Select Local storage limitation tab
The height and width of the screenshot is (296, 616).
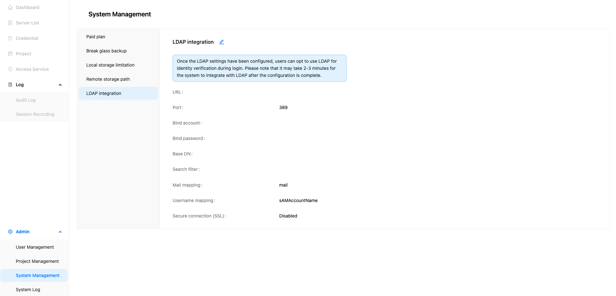(x=110, y=65)
